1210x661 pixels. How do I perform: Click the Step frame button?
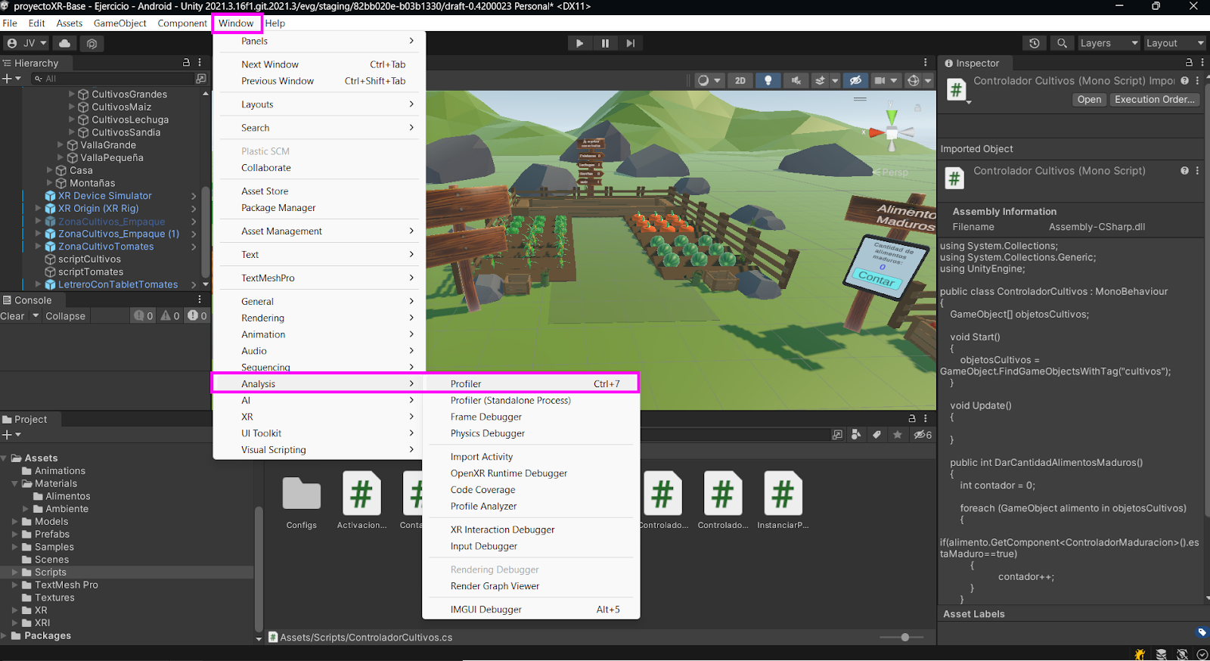(x=630, y=43)
